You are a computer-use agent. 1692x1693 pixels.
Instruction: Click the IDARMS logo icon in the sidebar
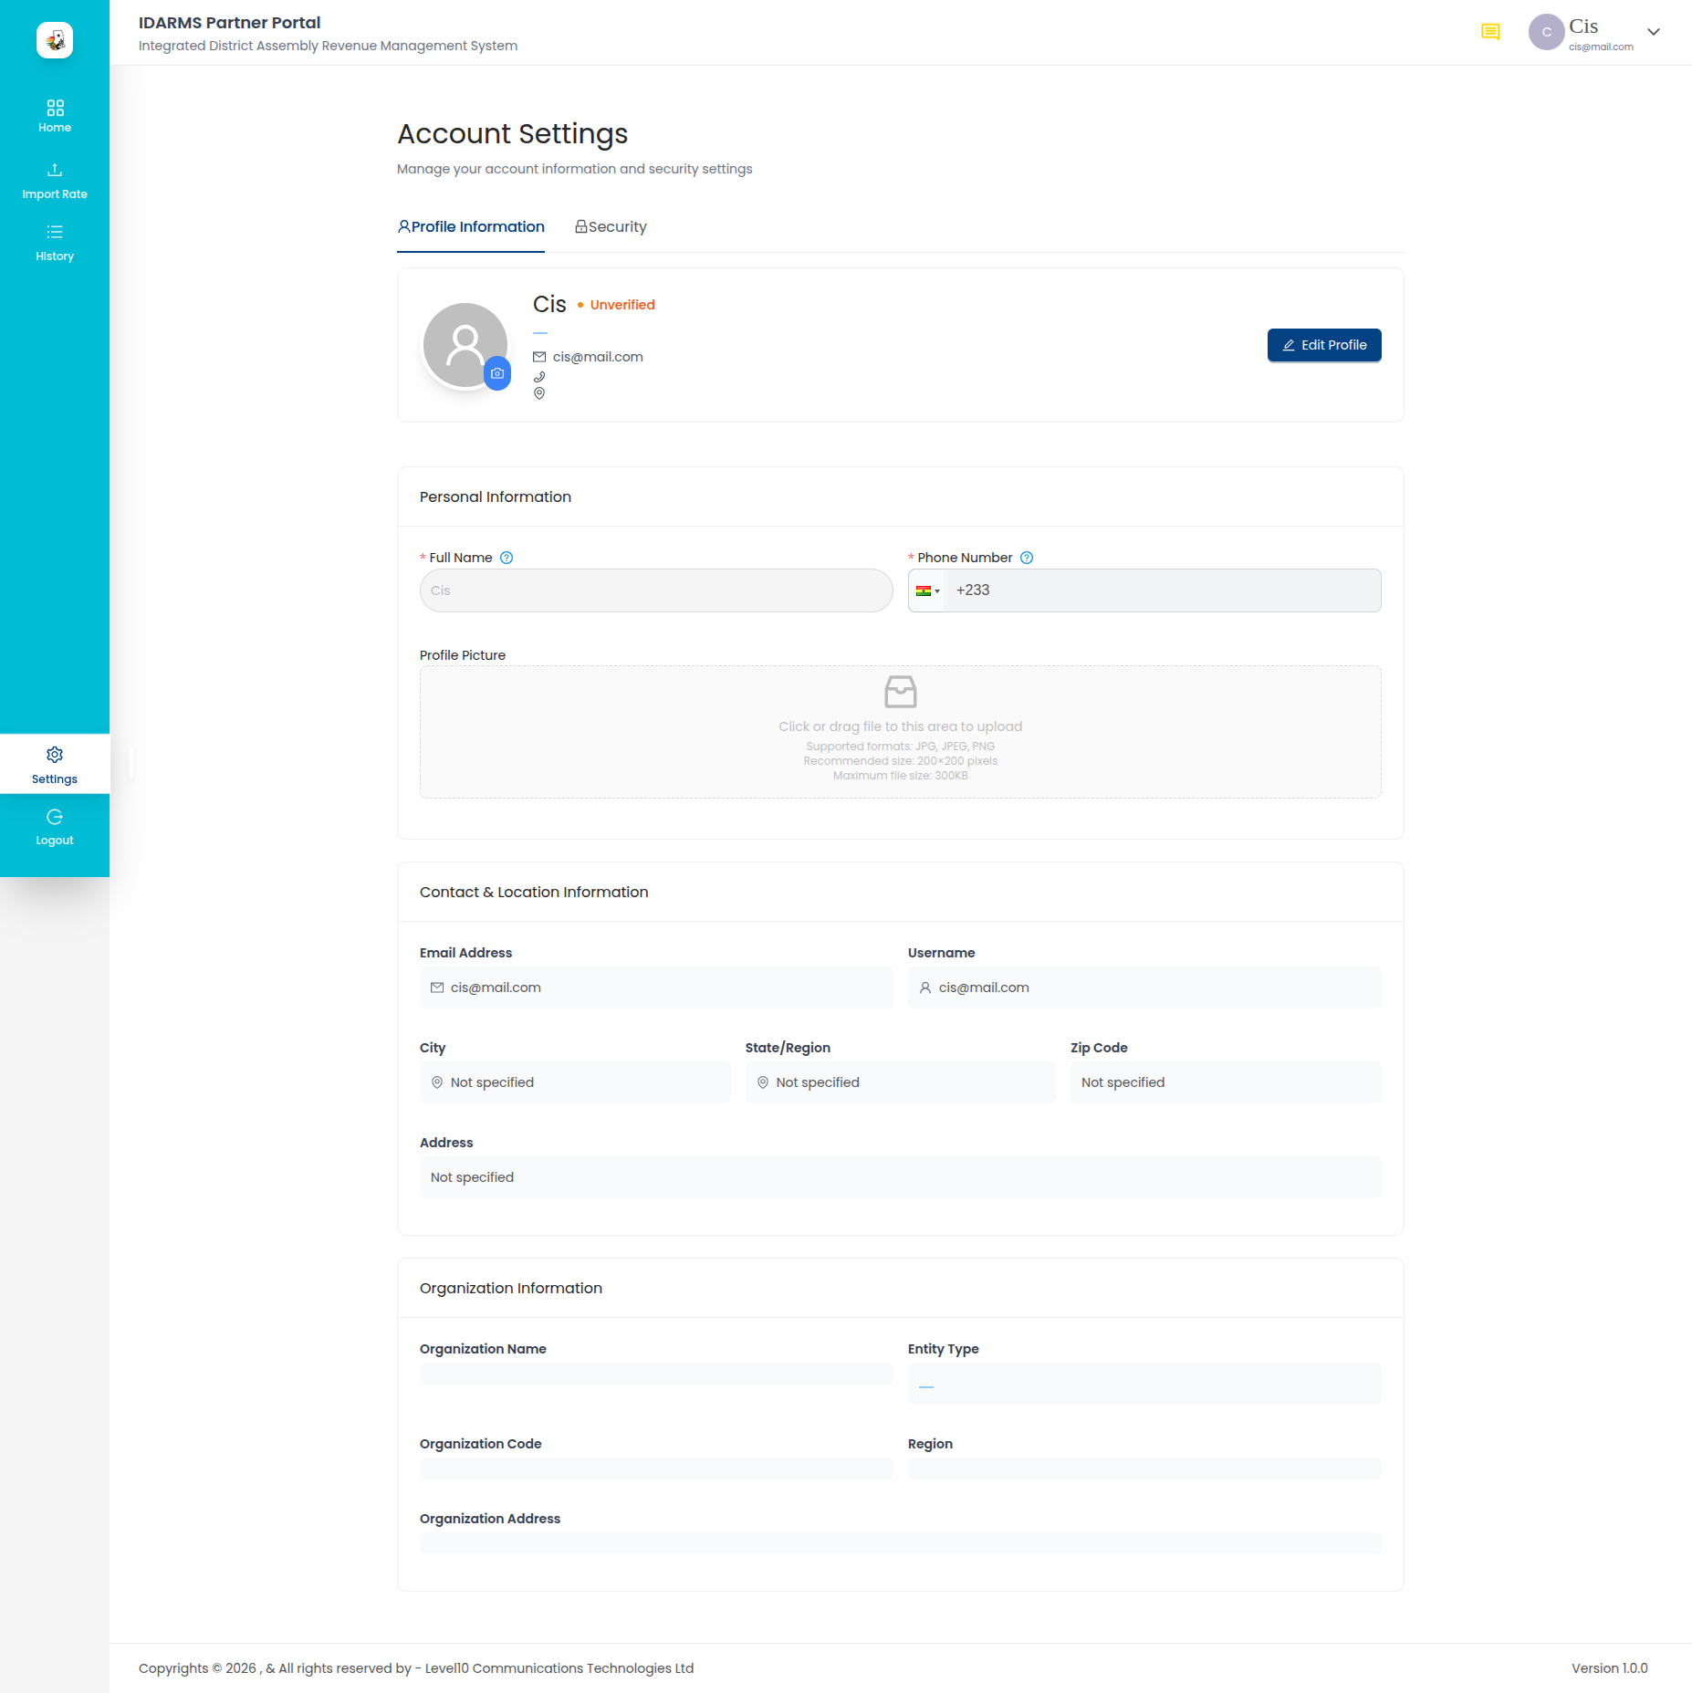point(55,40)
